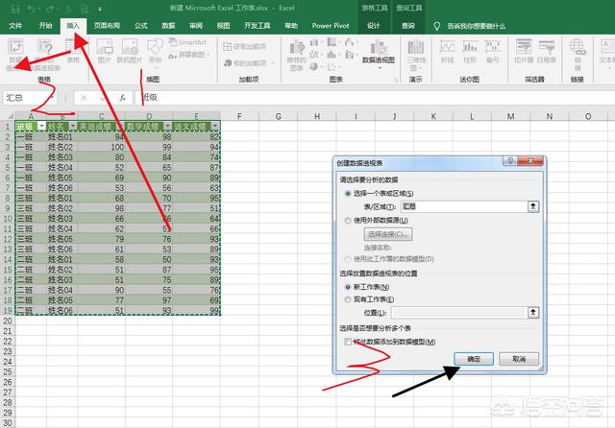Select 'Use an external data source' radio

point(347,221)
